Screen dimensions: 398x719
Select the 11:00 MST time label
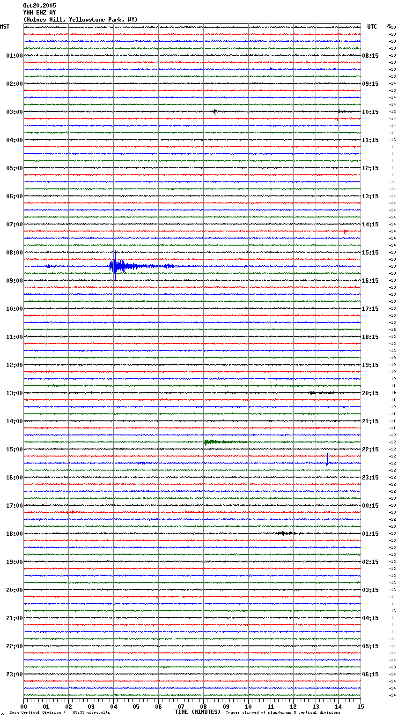(15, 337)
